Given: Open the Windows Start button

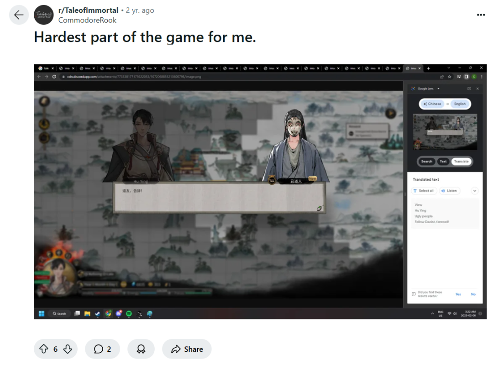Looking at the screenshot, I should 42,313.
